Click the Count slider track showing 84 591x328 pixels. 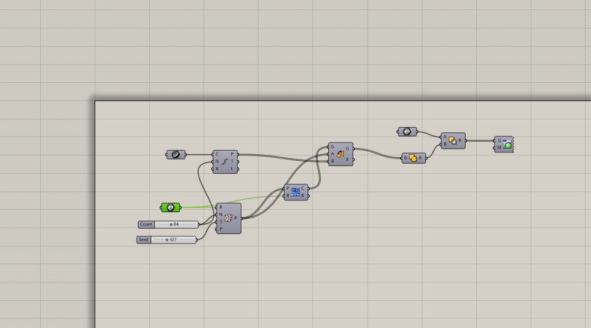(x=176, y=225)
